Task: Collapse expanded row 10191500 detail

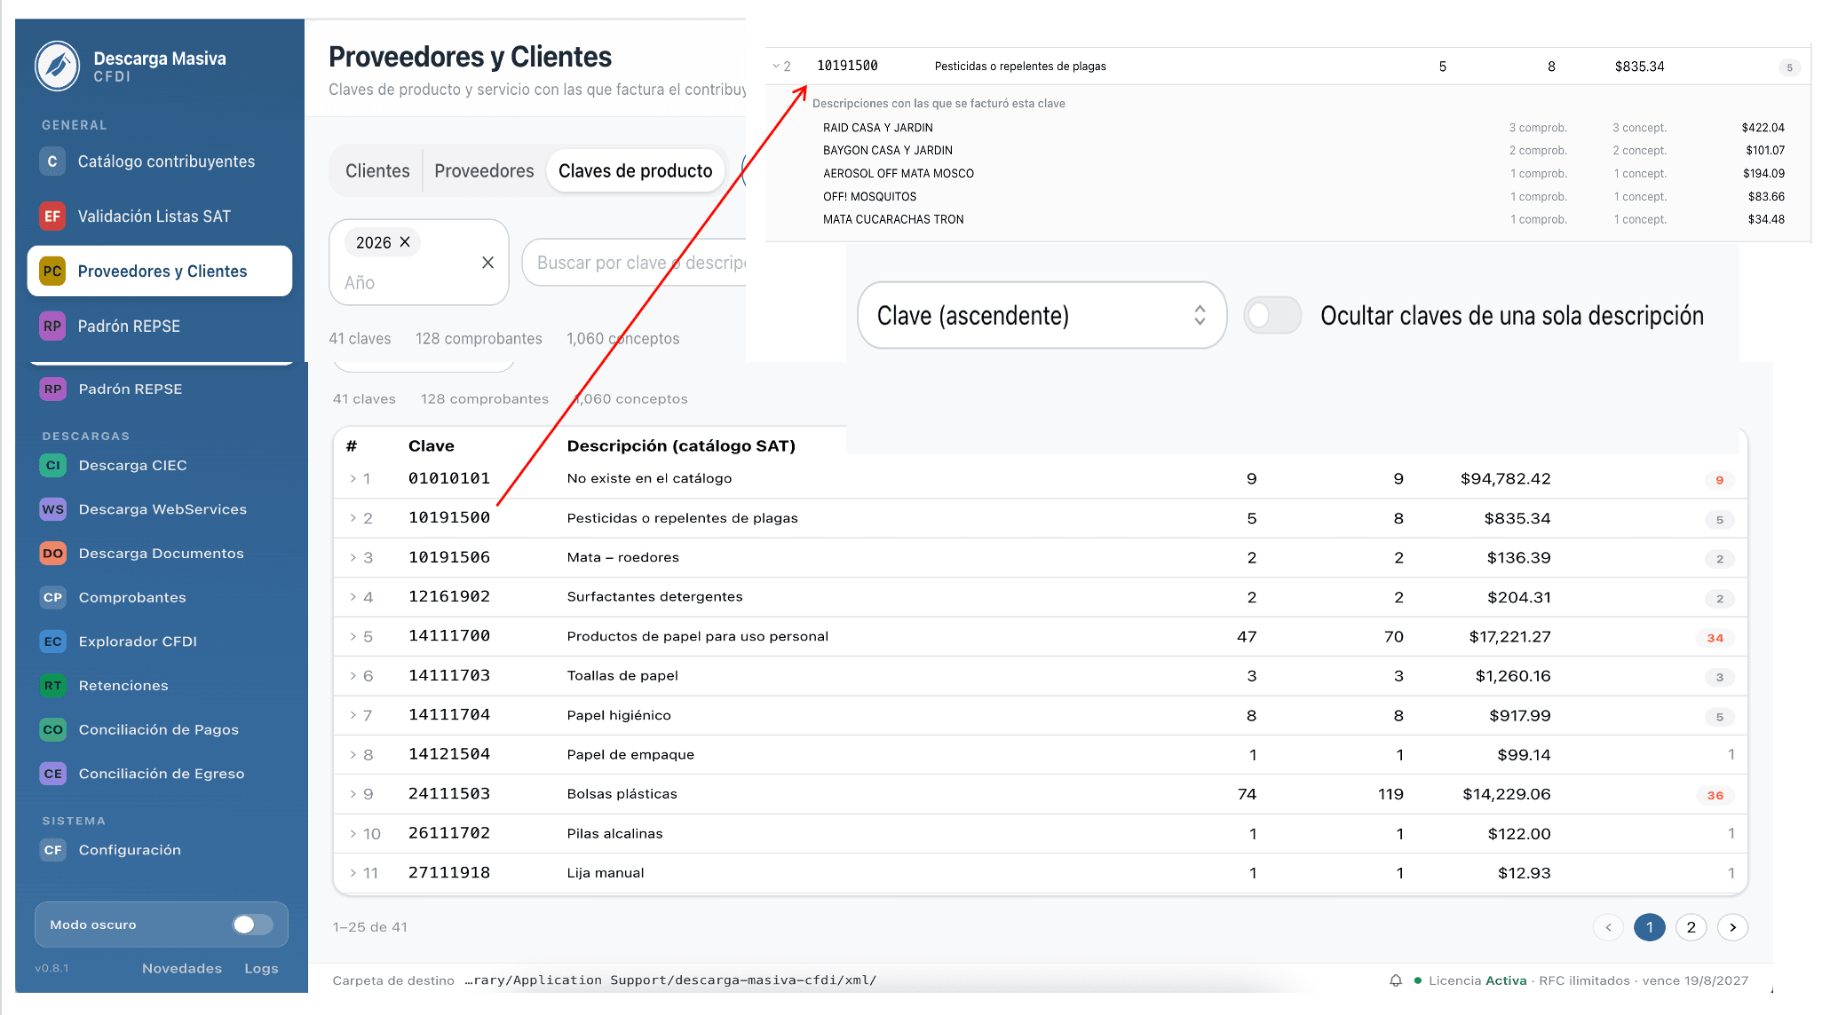Action: pyautogui.click(x=776, y=67)
